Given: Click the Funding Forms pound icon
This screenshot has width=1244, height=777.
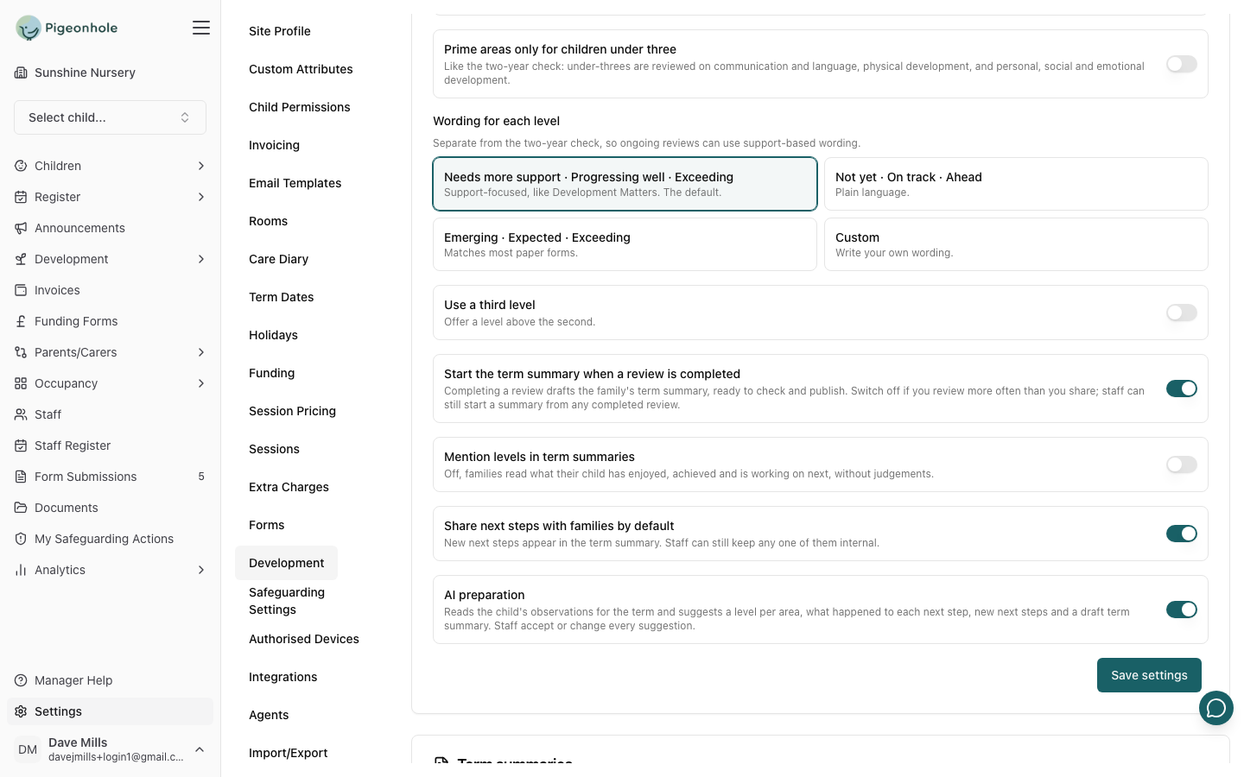Looking at the screenshot, I should click(x=21, y=321).
